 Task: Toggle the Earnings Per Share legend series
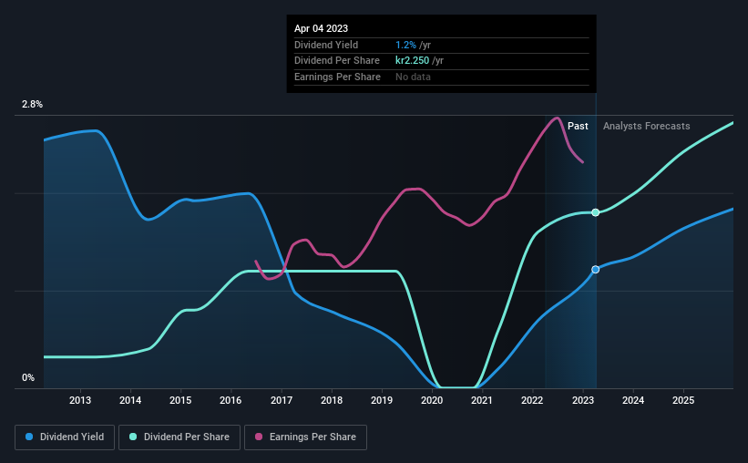(305, 437)
